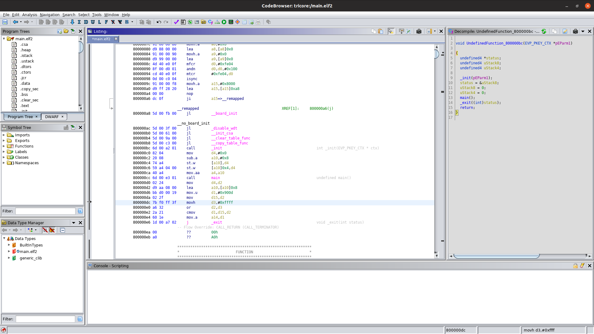Select Namespaces in Symbol Tree
Screen dimensions: 594x334
(x=27, y=163)
